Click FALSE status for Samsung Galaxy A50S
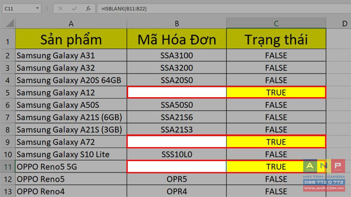 click(276, 105)
